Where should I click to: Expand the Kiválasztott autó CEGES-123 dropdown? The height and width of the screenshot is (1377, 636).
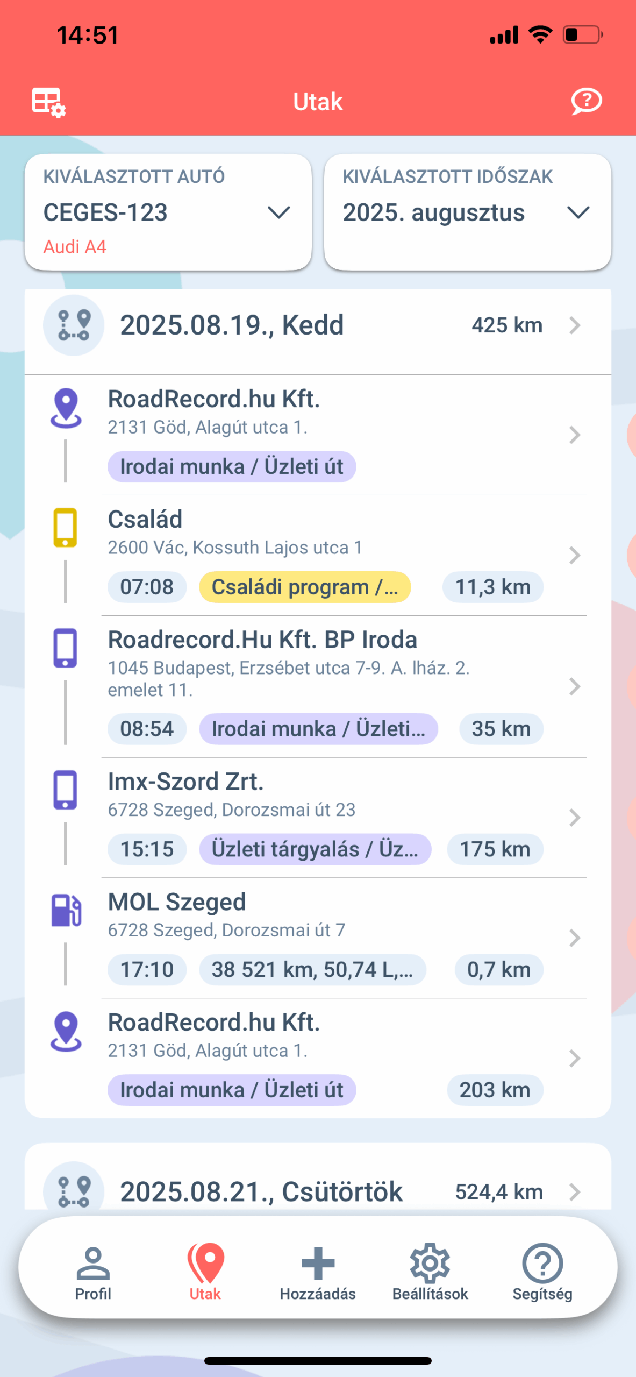point(168,212)
